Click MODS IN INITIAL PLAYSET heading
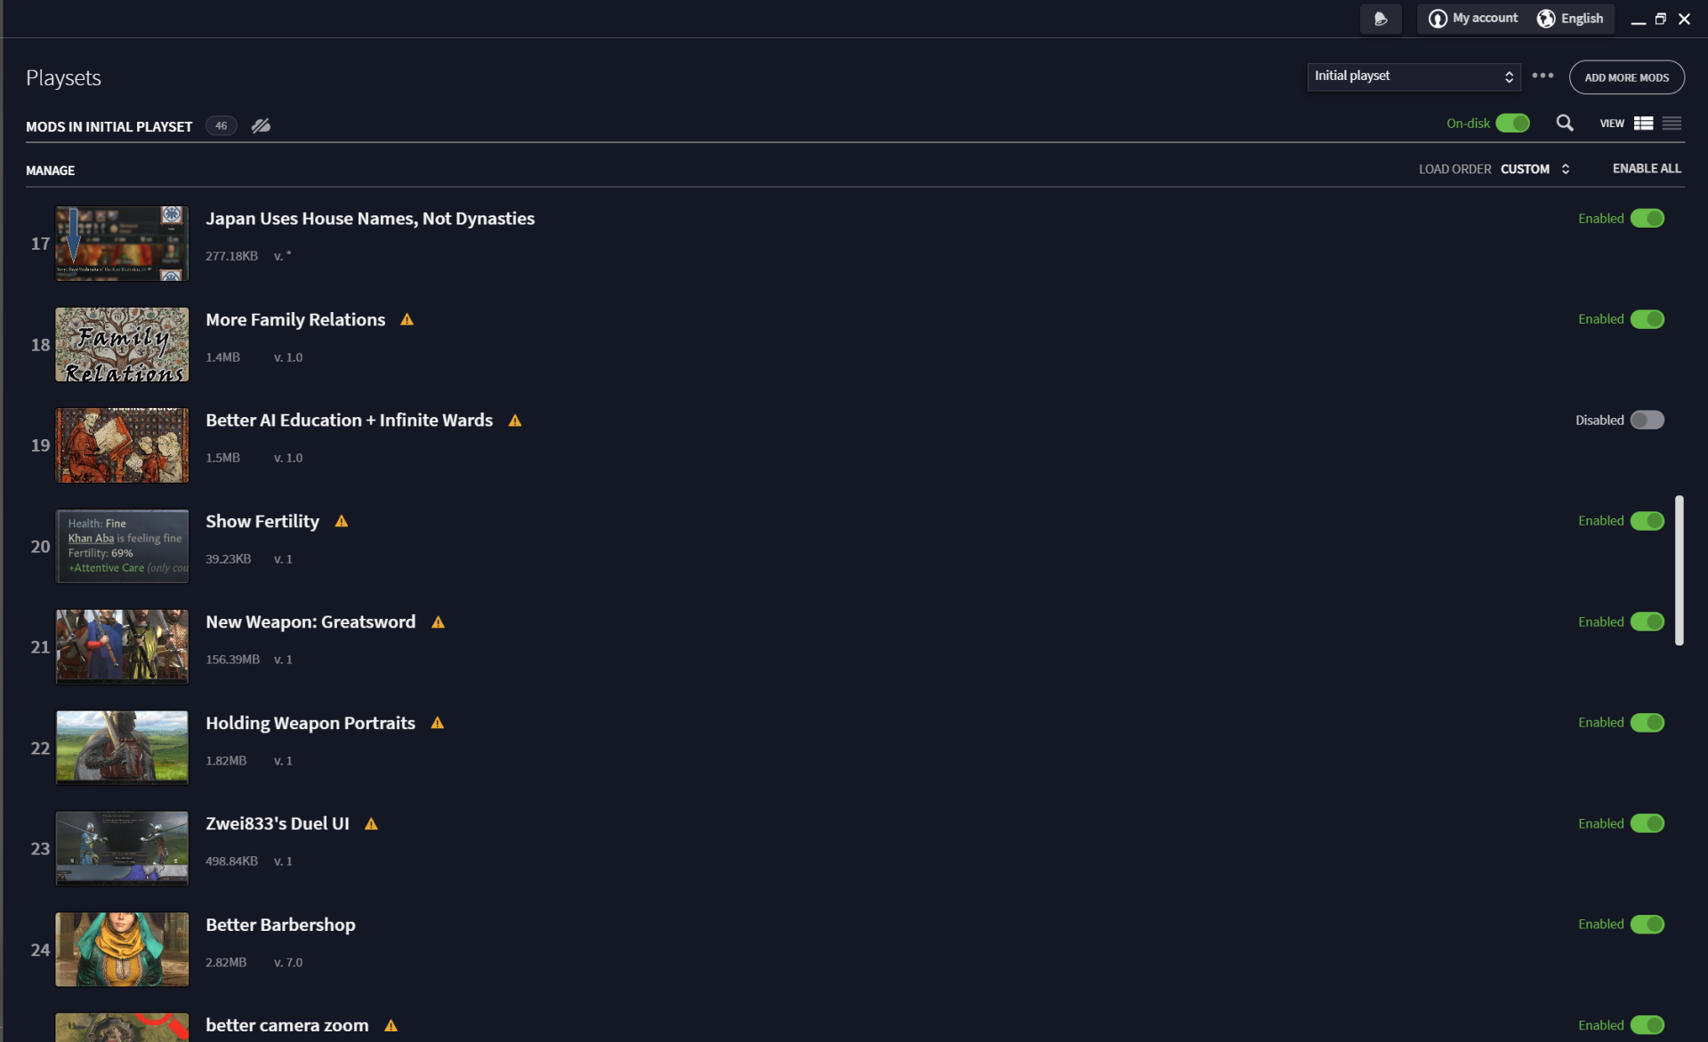The image size is (1708, 1042). point(109,127)
